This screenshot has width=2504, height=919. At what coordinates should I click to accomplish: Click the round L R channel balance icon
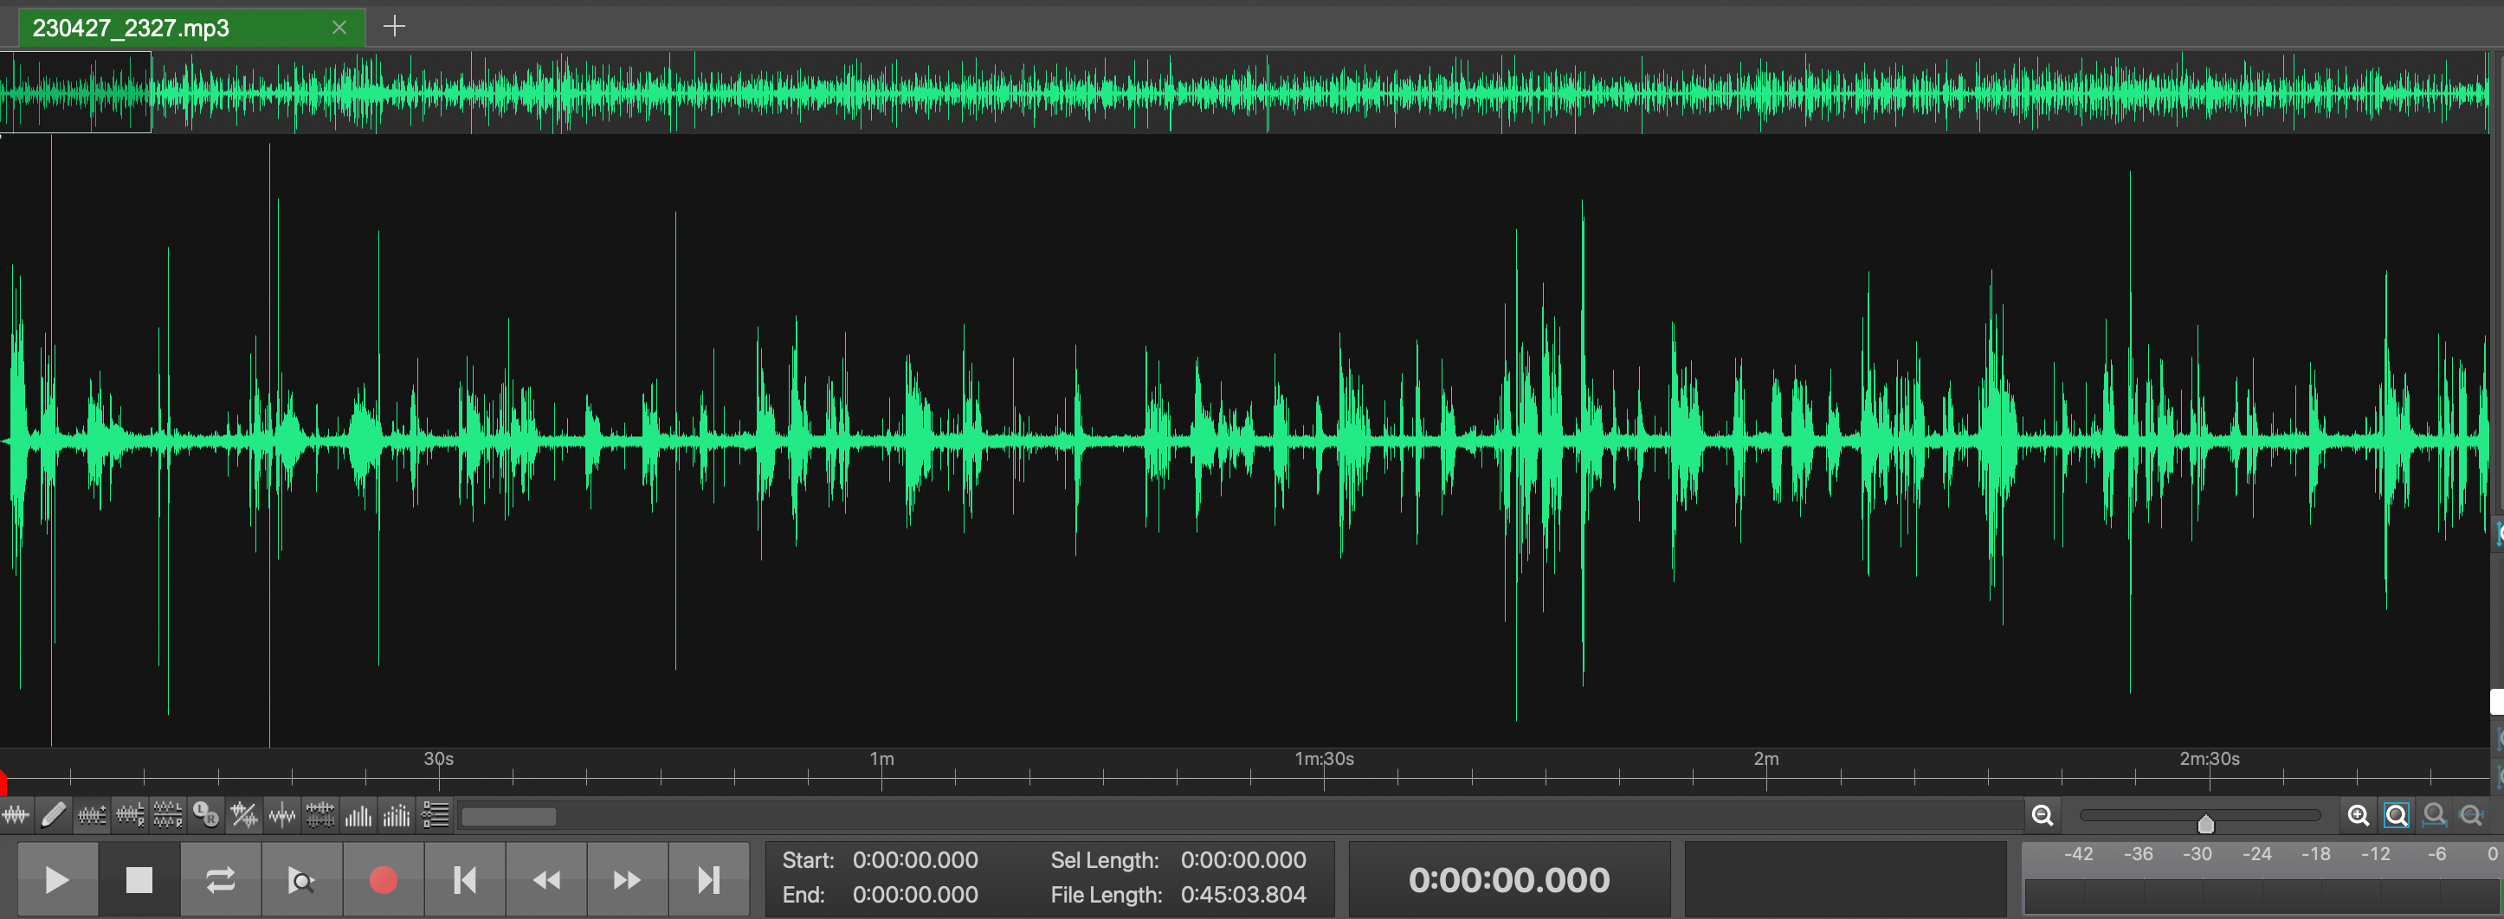pyautogui.click(x=206, y=815)
